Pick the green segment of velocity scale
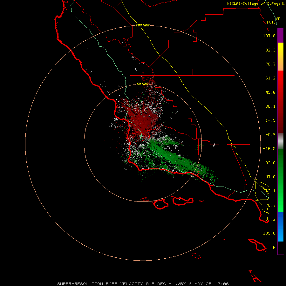This screenshot has height=286, width=286. [281, 180]
